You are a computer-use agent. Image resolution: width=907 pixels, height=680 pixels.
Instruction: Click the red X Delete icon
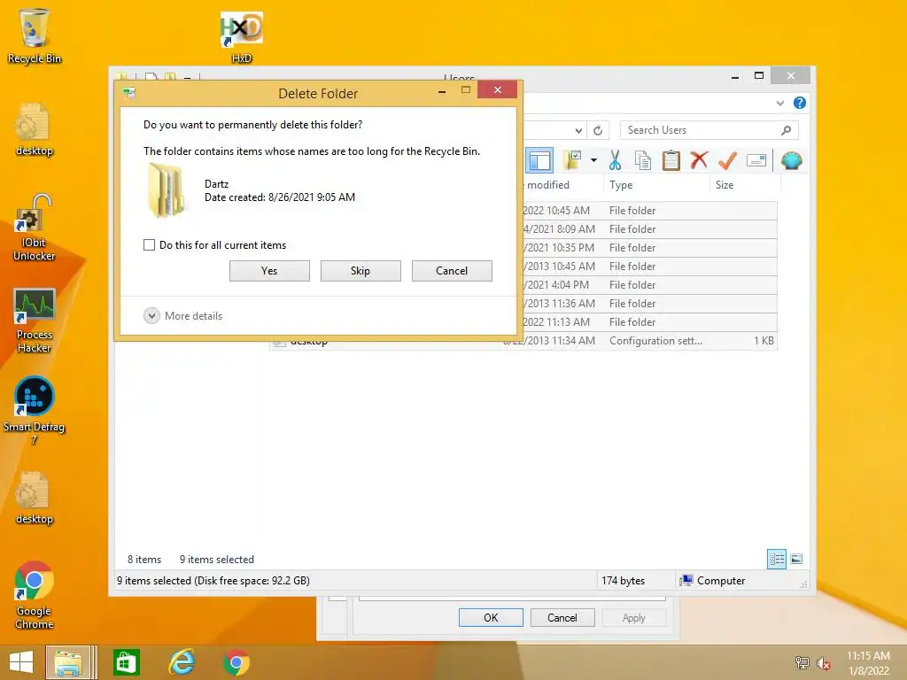pos(699,159)
